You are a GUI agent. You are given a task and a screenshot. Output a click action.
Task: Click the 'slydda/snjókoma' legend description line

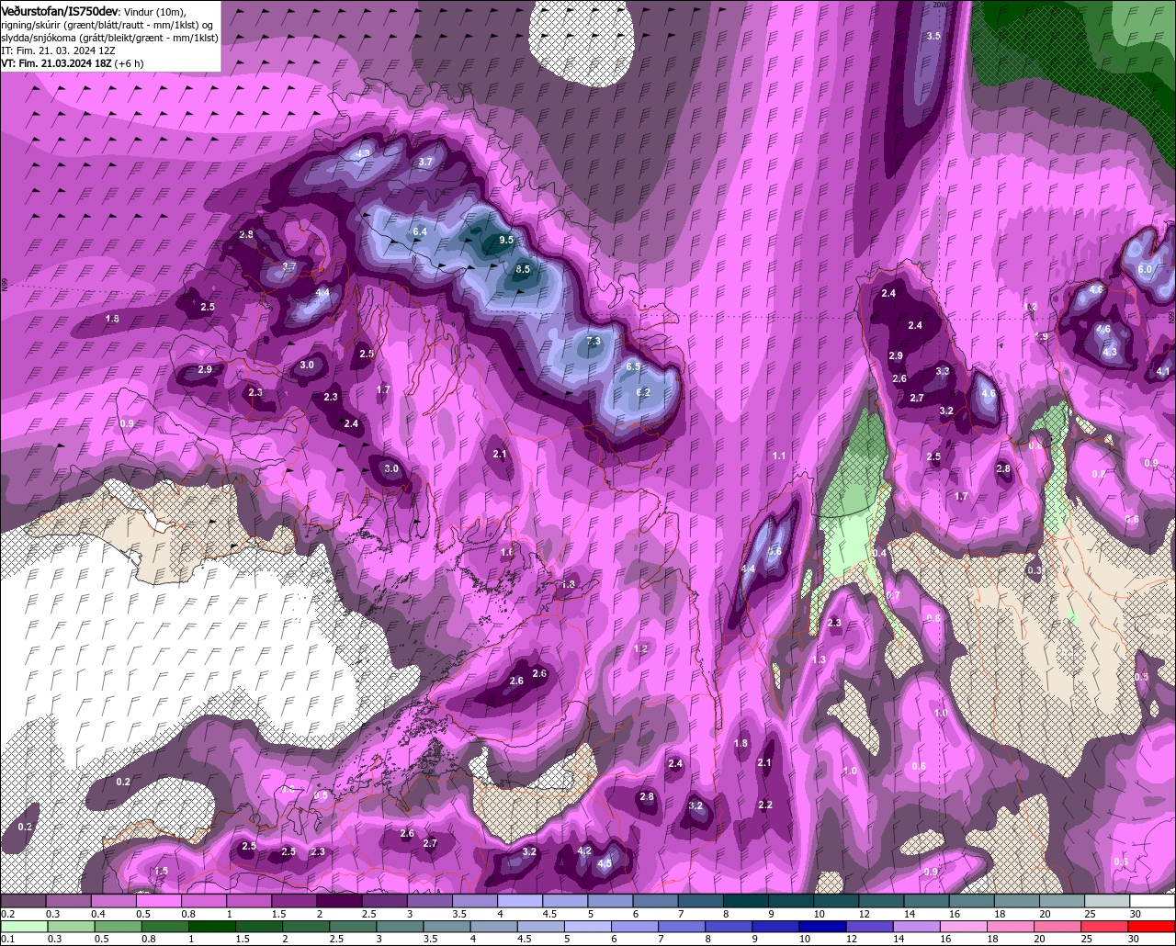tap(109, 38)
